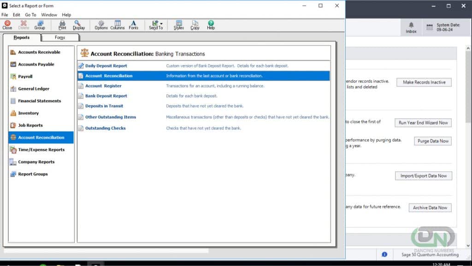472x266 pixels.
Task: Click the Sage window vertical scrollbar
Action: click(x=468, y=87)
